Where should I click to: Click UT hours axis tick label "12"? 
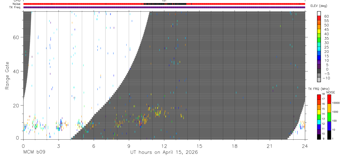164,146
